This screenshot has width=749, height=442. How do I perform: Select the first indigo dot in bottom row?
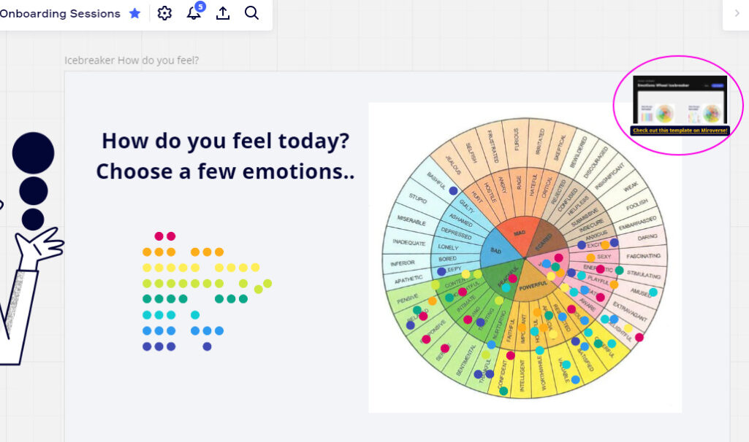(147, 346)
